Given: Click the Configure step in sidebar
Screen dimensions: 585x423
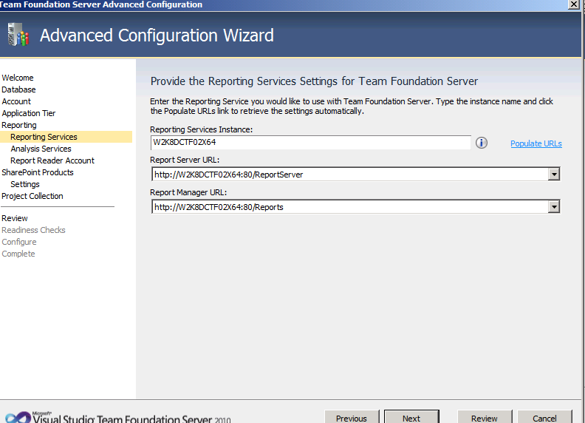Looking at the screenshot, I should click(19, 242).
